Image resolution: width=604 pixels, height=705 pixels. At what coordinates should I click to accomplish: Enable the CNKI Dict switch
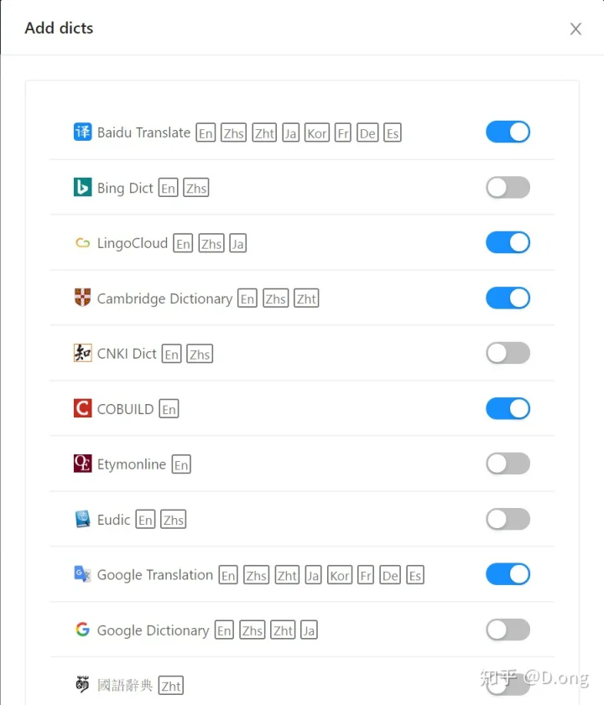508,353
